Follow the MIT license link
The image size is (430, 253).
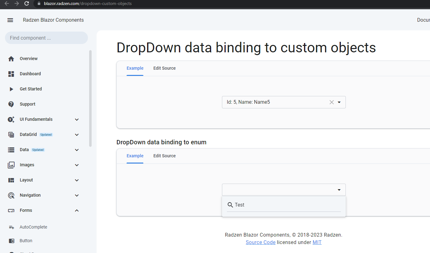317,242
